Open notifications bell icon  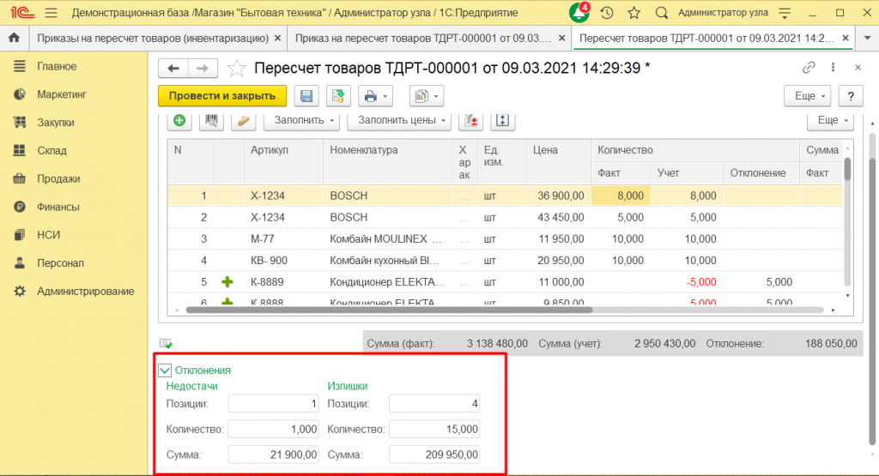coord(579,12)
